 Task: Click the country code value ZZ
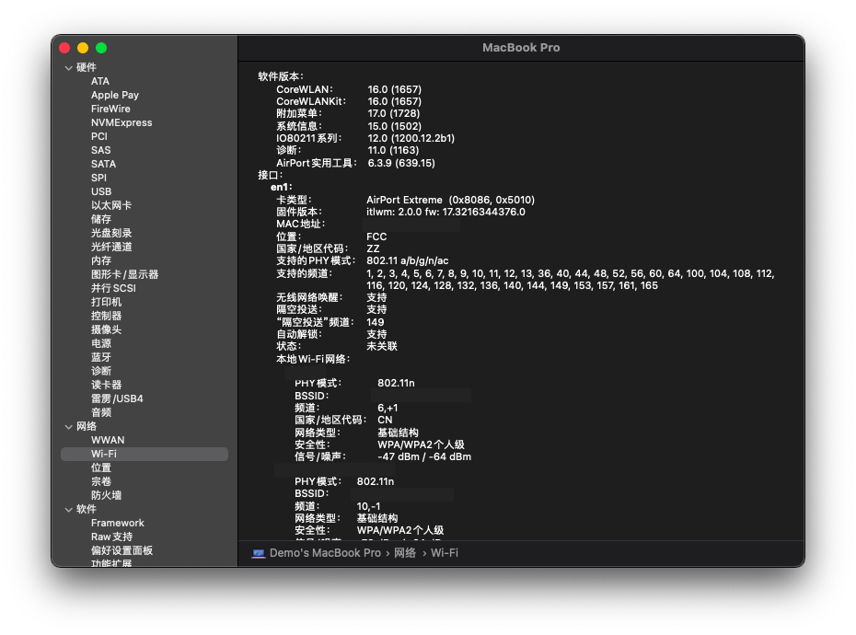point(373,249)
